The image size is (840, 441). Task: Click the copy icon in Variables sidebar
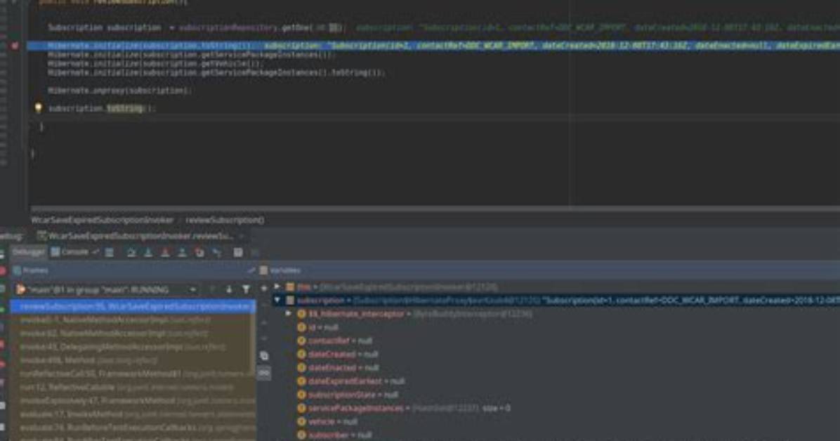click(263, 355)
